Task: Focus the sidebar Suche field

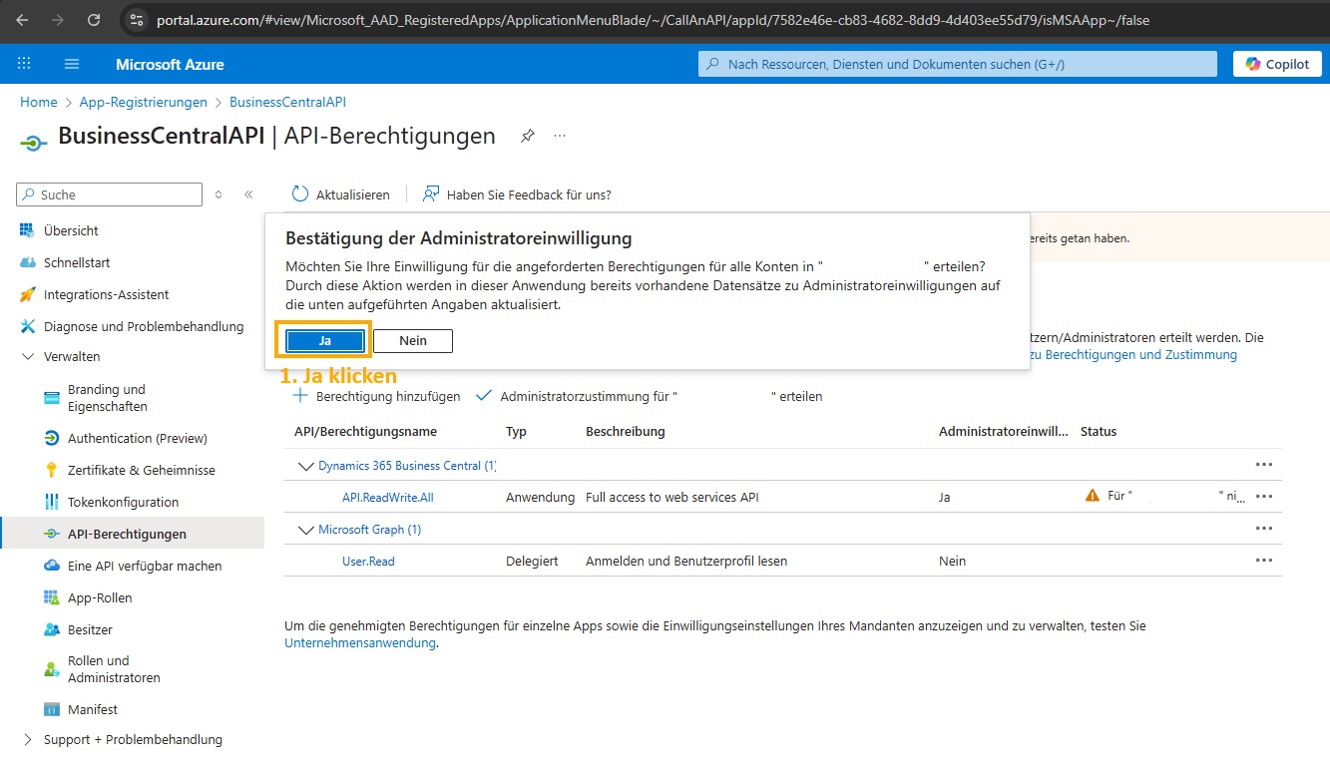Action: coord(110,194)
